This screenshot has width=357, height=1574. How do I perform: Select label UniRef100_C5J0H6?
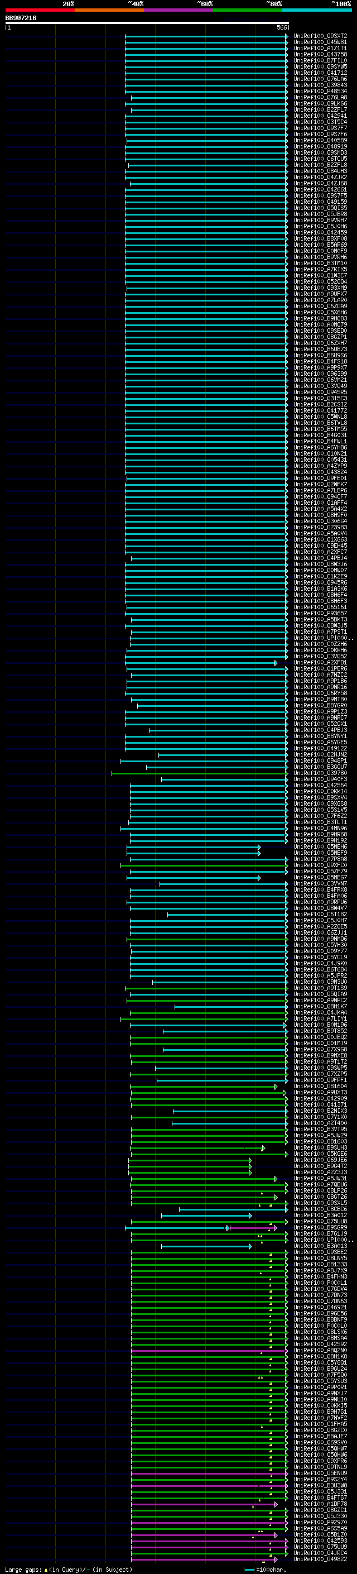320,226
